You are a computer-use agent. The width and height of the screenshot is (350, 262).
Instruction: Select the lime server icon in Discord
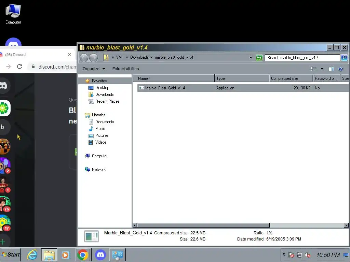click(4, 108)
